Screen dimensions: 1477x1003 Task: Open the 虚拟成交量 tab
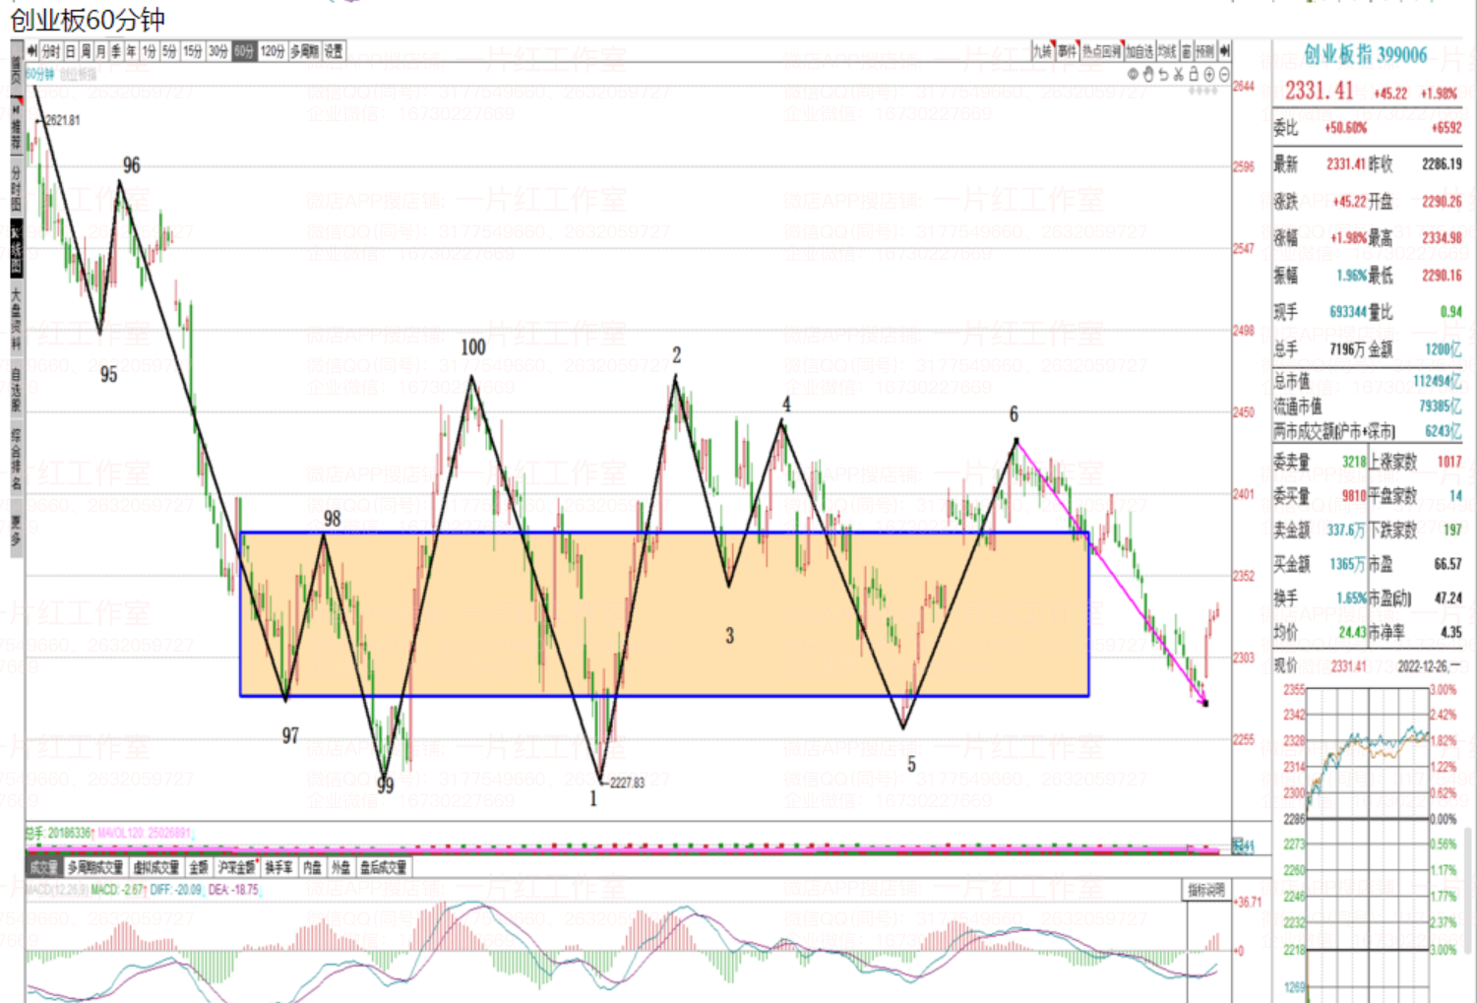pos(155,867)
